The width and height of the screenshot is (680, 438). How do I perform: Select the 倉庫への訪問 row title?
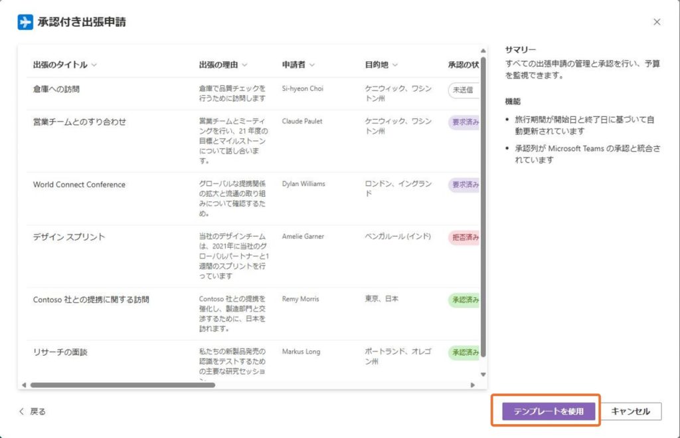coord(56,89)
